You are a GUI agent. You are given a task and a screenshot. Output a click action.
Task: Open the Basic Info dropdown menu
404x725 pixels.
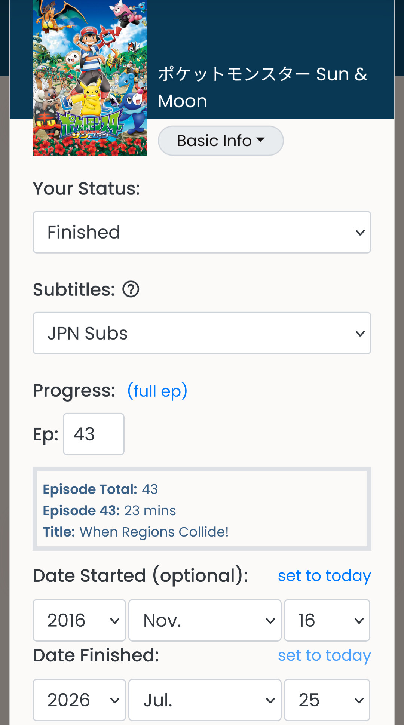pyautogui.click(x=221, y=141)
